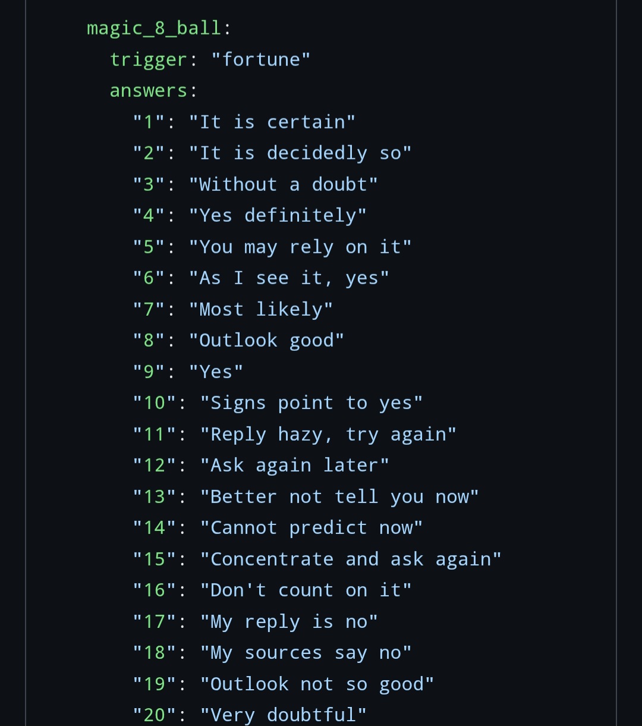Screen dimensions: 642x726
Task: Click the "Most likely" answer value
Action: pyautogui.click(x=261, y=309)
